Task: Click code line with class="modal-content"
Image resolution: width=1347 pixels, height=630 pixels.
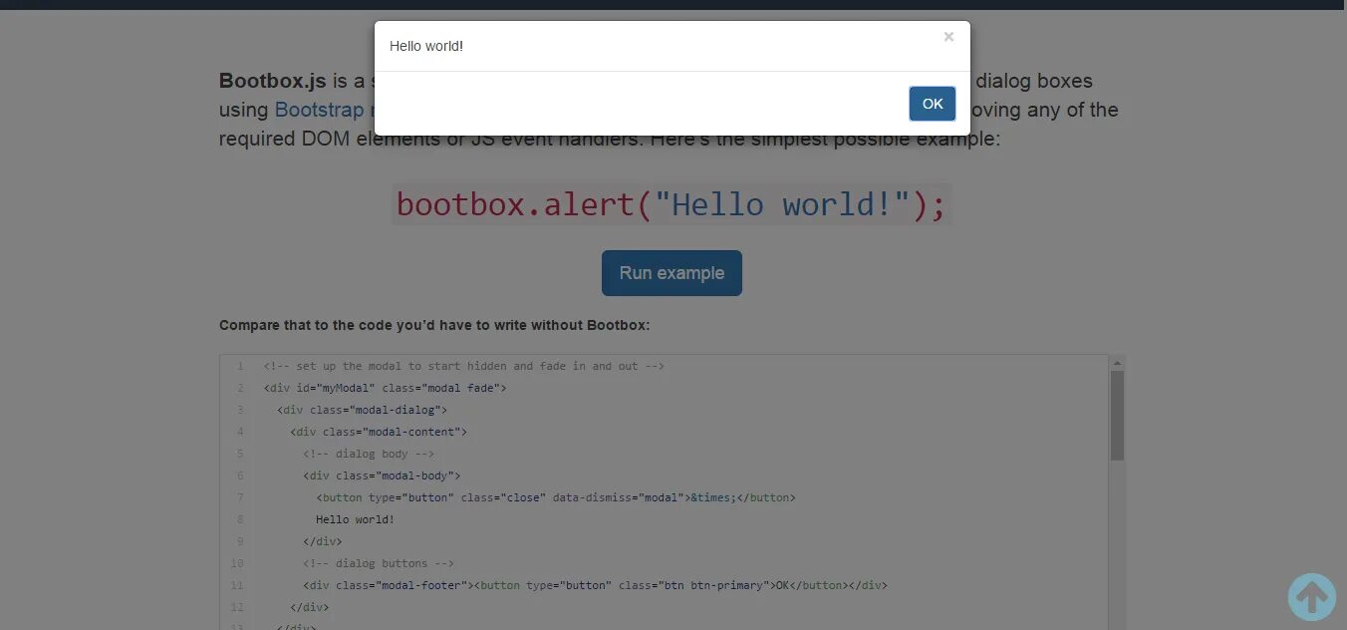Action: 379,432
